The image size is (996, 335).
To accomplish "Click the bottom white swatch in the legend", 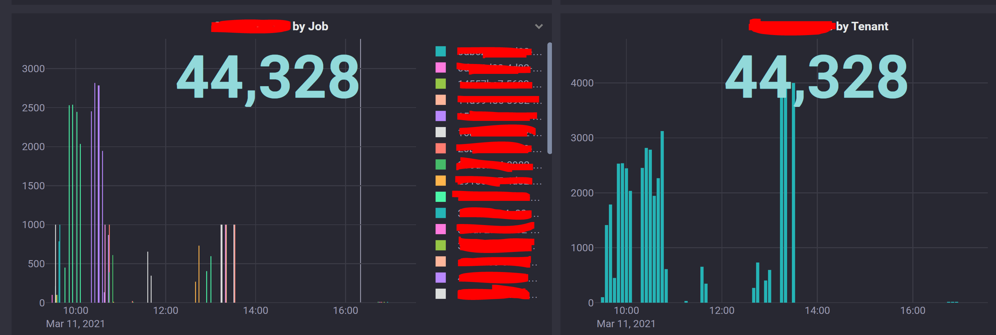I will point(441,293).
